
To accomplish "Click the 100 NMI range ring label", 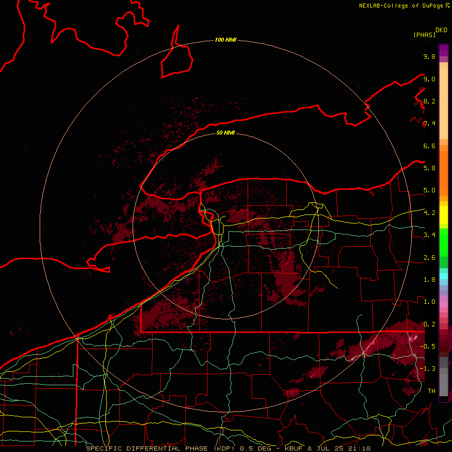I will point(225,40).
